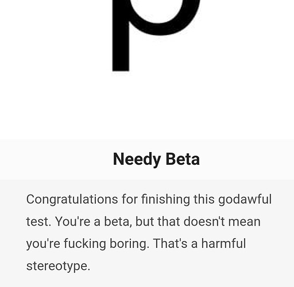Viewport: 294px width, 287px height.
Task: Click the word "boring." in the description
Action: tap(129, 244)
